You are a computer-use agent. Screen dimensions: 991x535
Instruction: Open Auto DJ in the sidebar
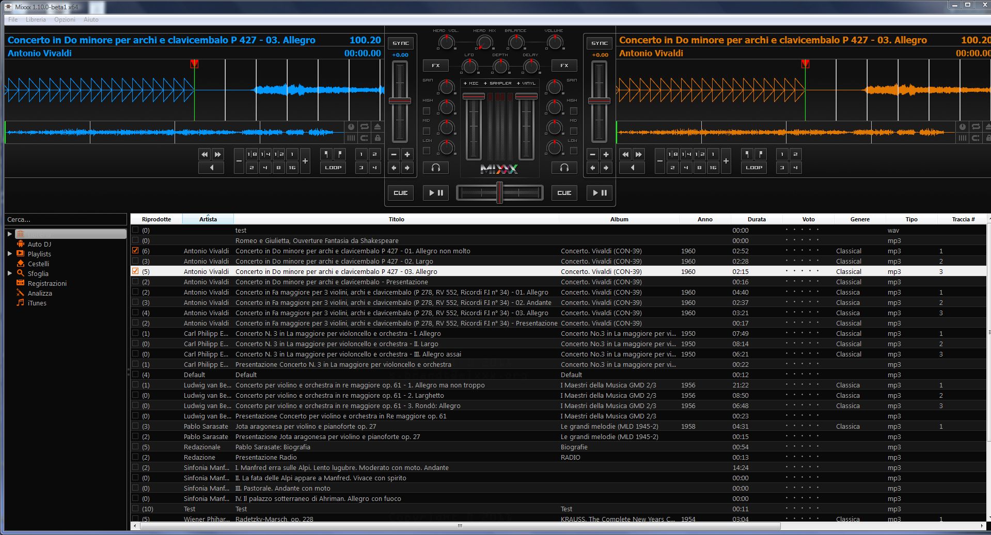[39, 244]
